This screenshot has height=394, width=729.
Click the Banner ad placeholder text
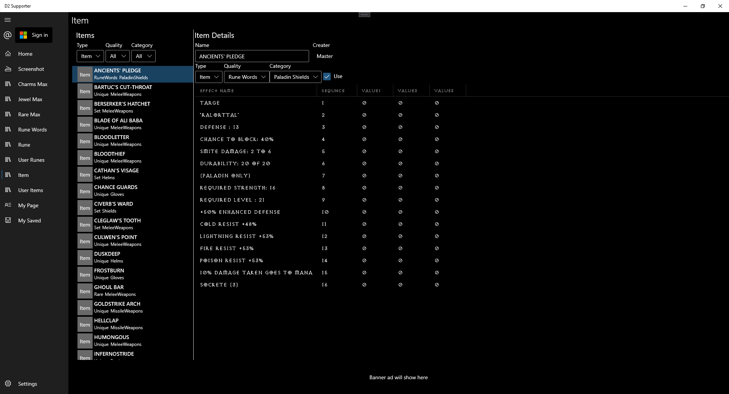coord(398,377)
